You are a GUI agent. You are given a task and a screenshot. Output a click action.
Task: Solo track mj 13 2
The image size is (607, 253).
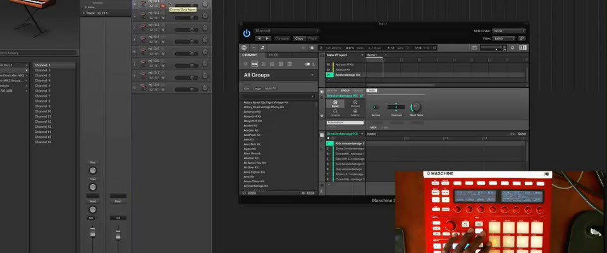[x=156, y=18]
